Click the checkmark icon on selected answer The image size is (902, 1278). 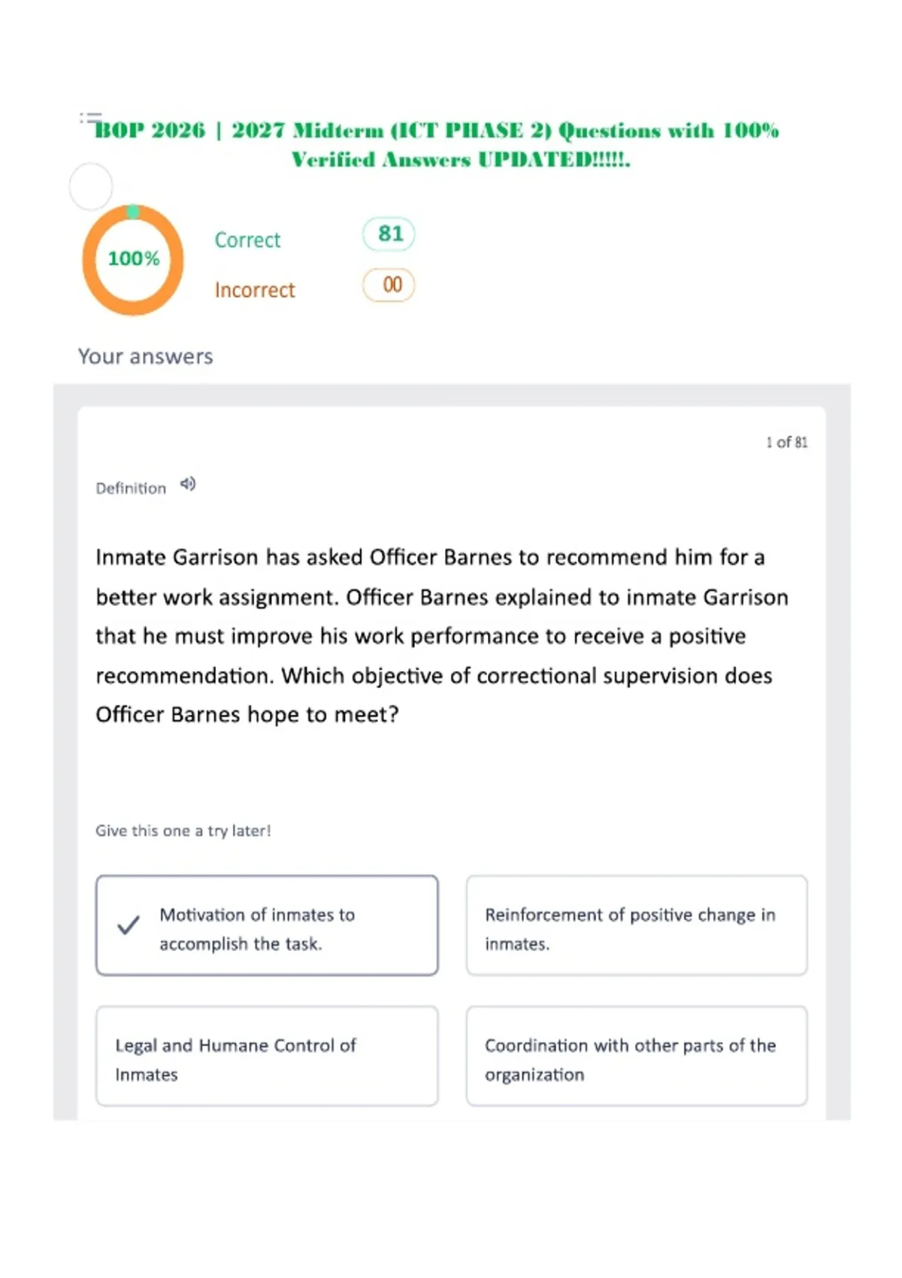point(129,925)
